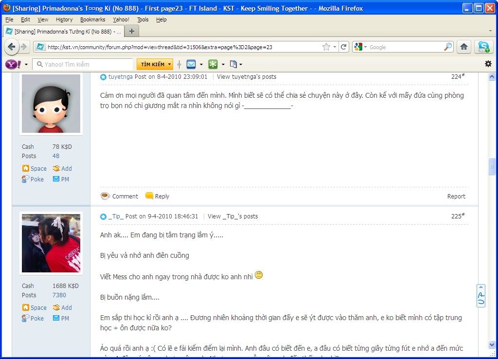Viewport: 498px width, 359px height.
Task: Select the Primadonna's Tương Kí tab
Action: [x=63, y=32]
